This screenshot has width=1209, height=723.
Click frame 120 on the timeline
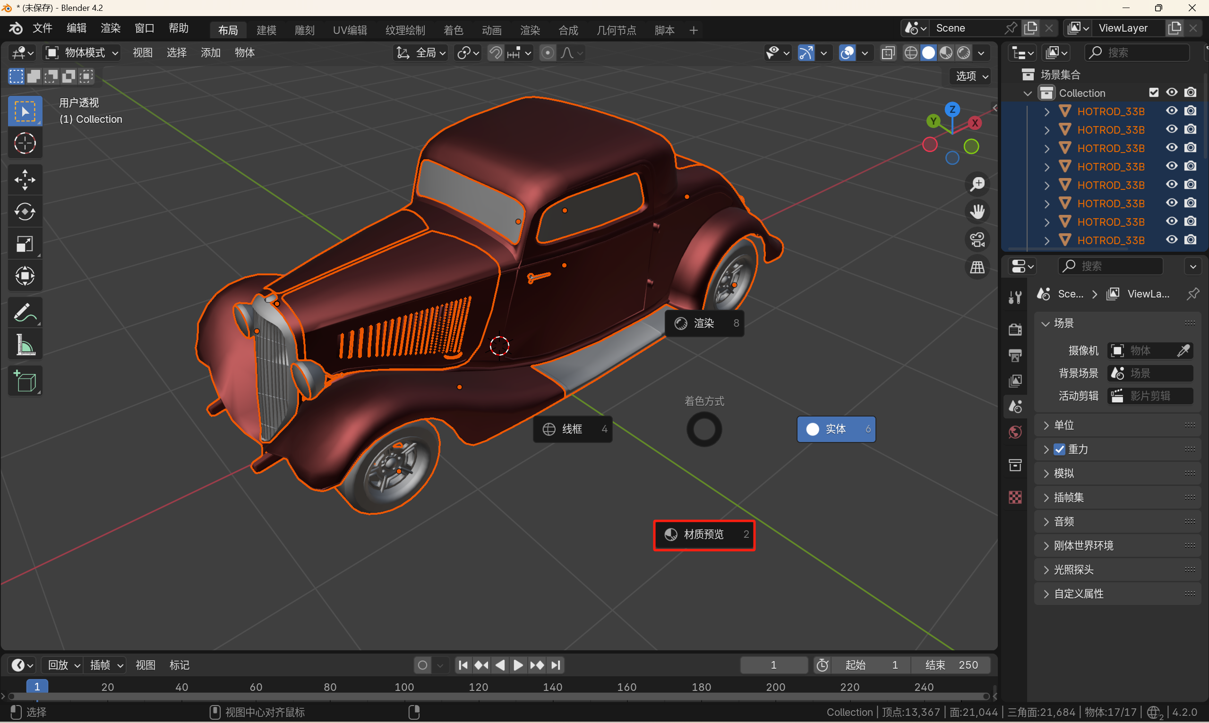pyautogui.click(x=478, y=687)
